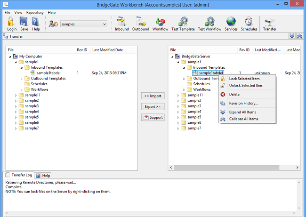The width and height of the screenshot is (306, 217).
Task: Open the Outbound template tool
Action: [x=141, y=24]
